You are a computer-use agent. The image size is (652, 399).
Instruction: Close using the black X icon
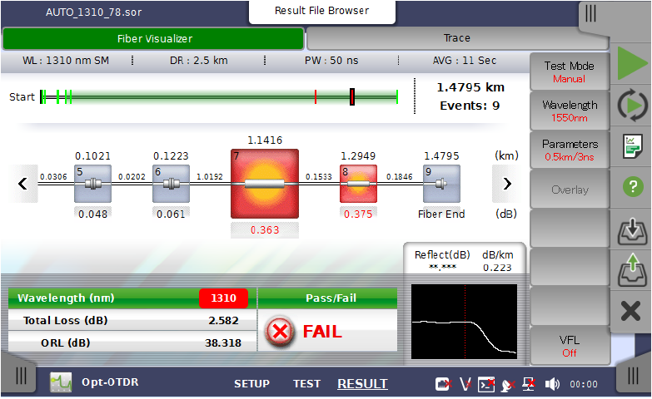[632, 312]
